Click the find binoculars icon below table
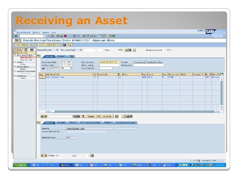This screenshot has width=238, height=178. [74, 116]
